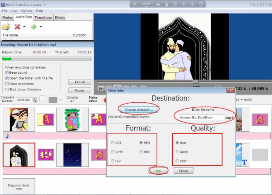
Task: Click the blue music note icon
Action: click(x=7, y=136)
